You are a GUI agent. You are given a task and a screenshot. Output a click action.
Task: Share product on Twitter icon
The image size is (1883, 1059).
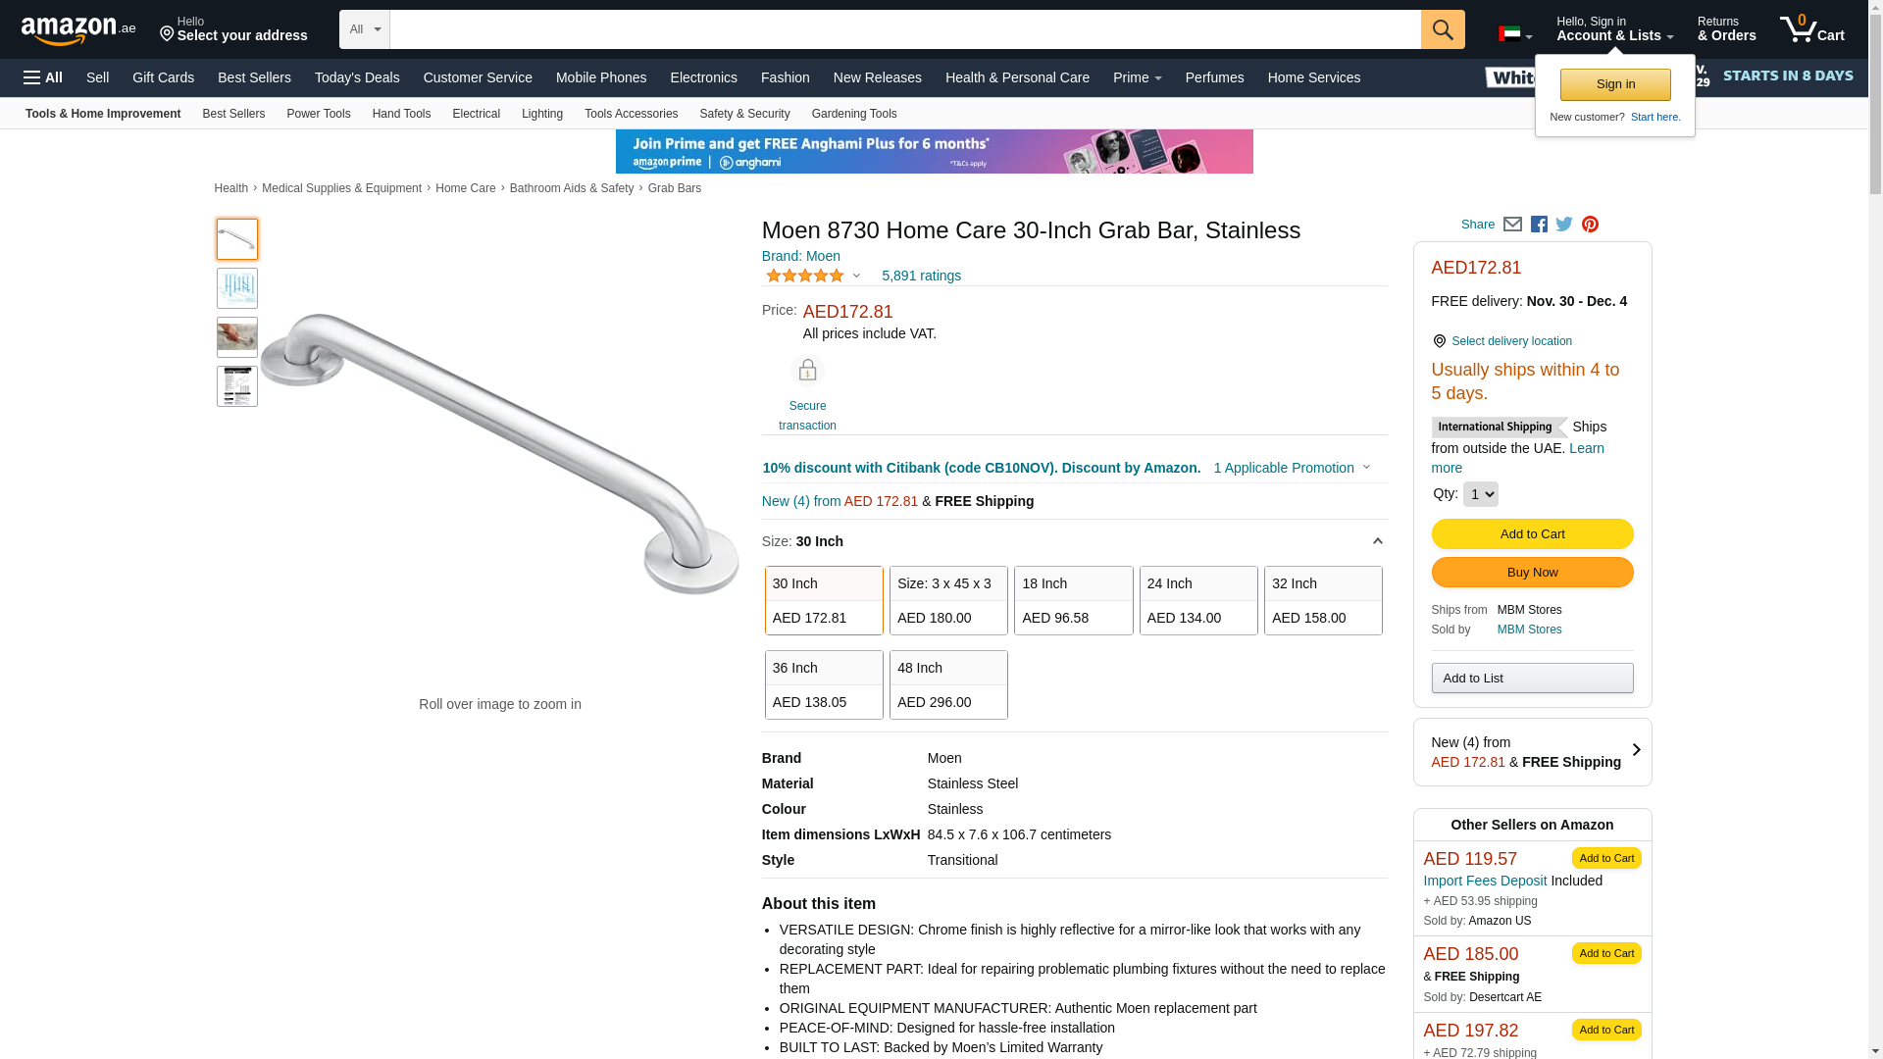coord(1564,225)
